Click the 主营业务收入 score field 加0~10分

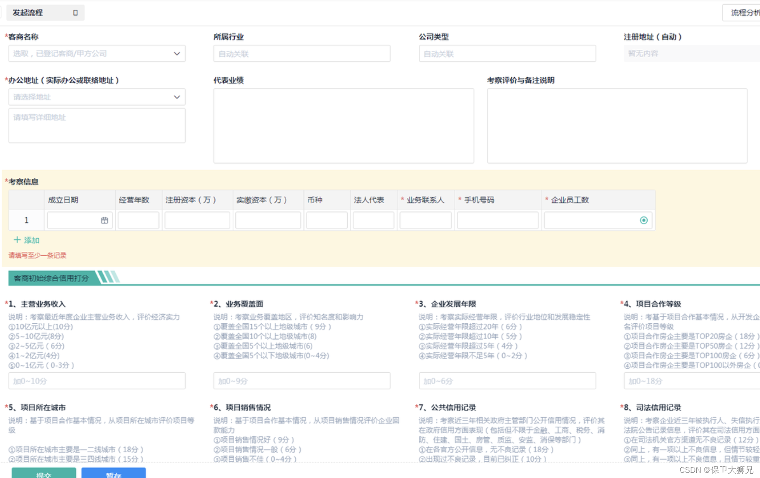point(97,381)
